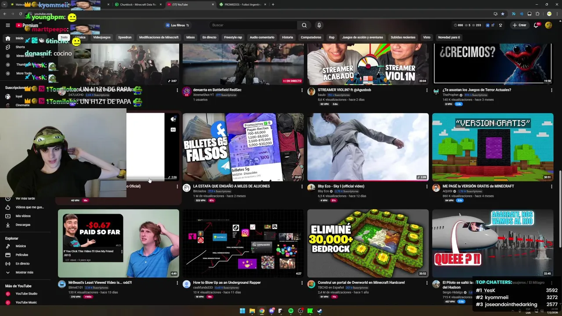Select the Rap category chip
Image resolution: width=562 pixels, height=316 pixels.
331,37
